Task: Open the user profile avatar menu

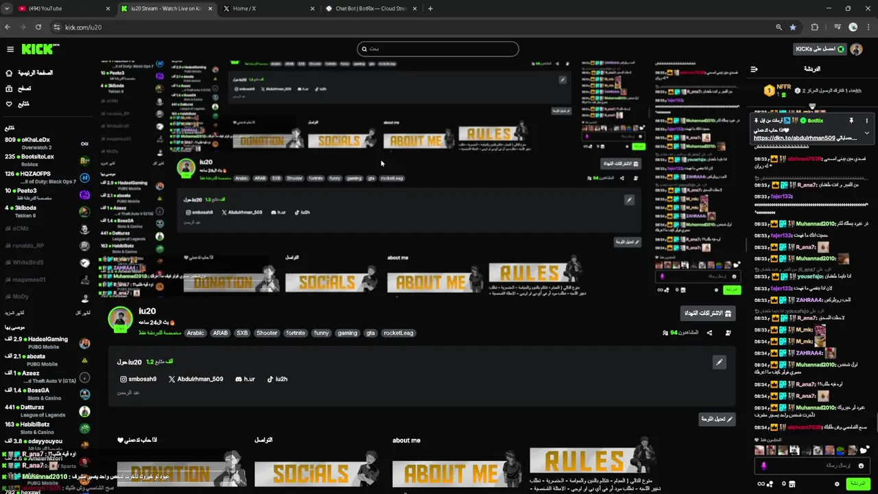Action: (856, 49)
